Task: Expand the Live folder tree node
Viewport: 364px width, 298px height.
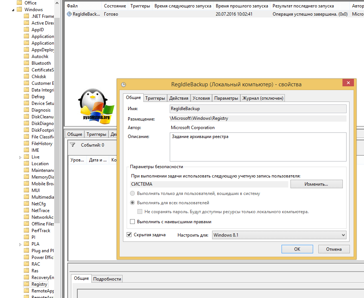Action: [x=20, y=157]
